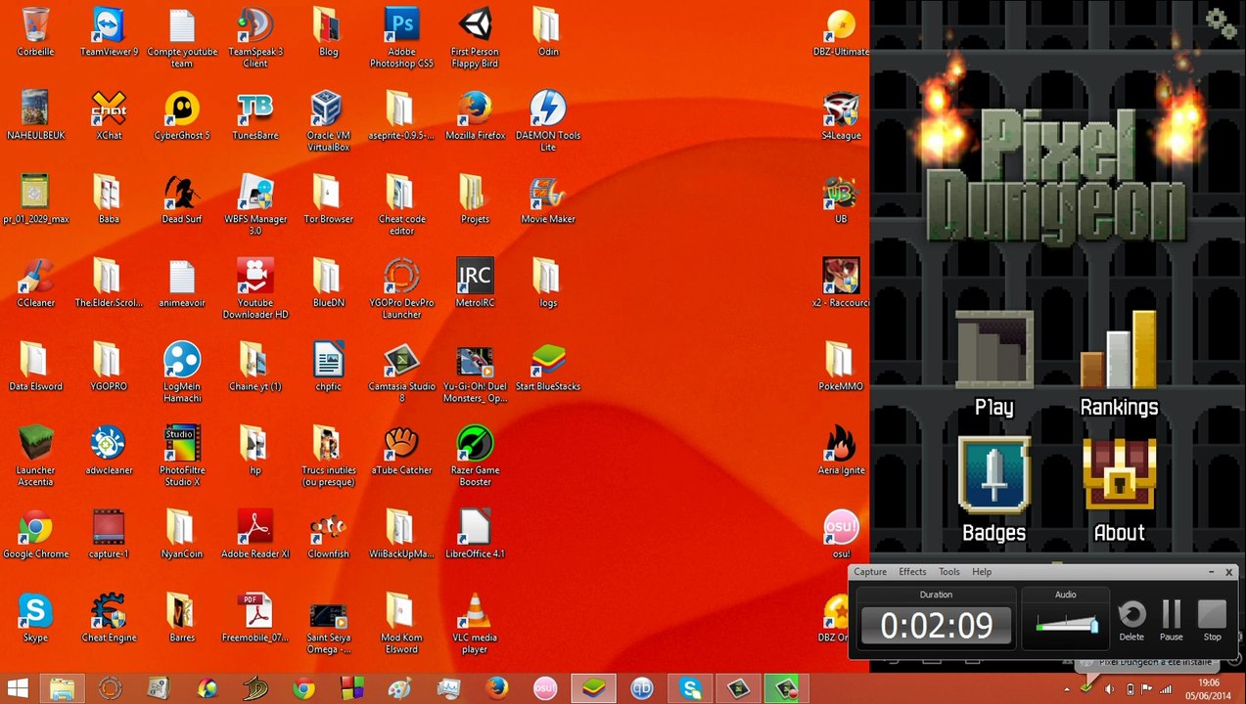Viewport: 1246px width, 704px height.
Task: Select the LogMeIn Hamachi icon
Action: pyautogui.click(x=182, y=361)
